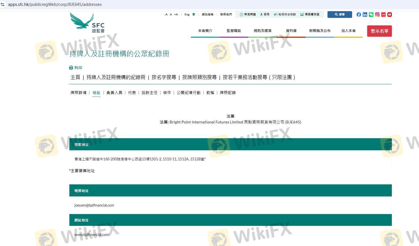Select the 地址 address tab
The width and height of the screenshot is (419, 246).
tap(96, 93)
